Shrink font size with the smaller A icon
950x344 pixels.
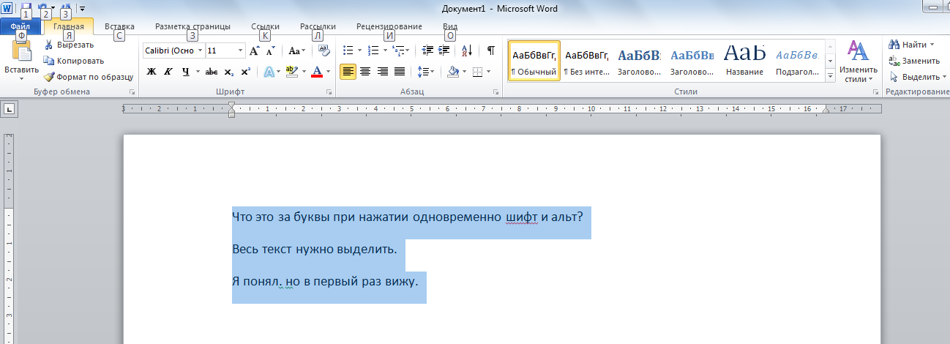(270, 51)
